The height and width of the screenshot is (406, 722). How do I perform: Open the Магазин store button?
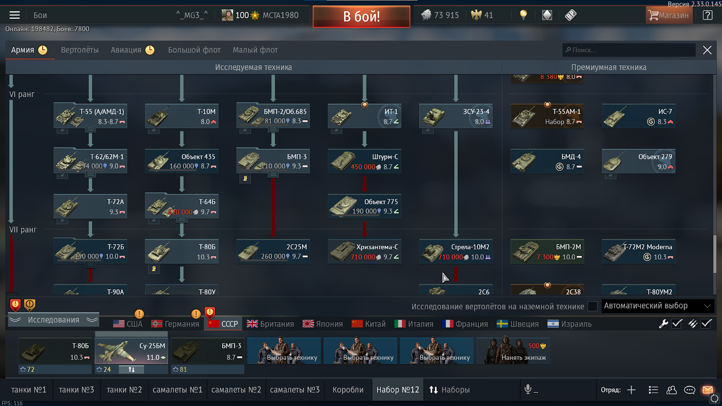pos(669,15)
